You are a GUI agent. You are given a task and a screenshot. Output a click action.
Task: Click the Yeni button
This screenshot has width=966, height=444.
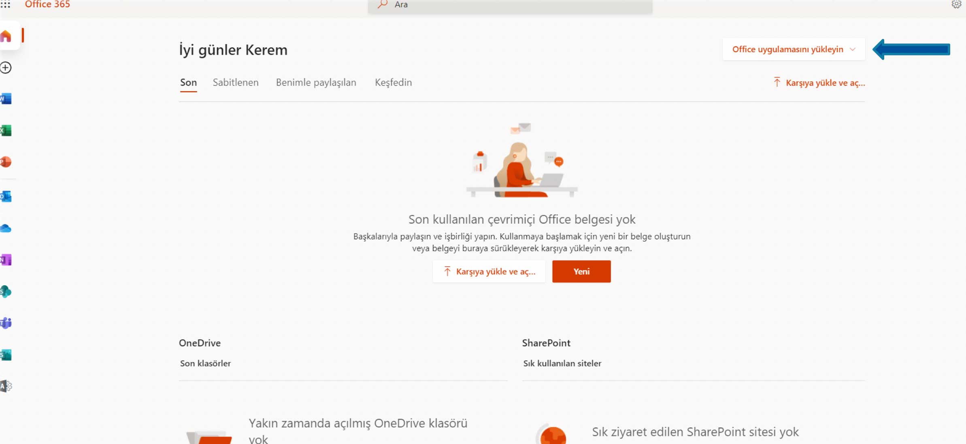pos(581,271)
